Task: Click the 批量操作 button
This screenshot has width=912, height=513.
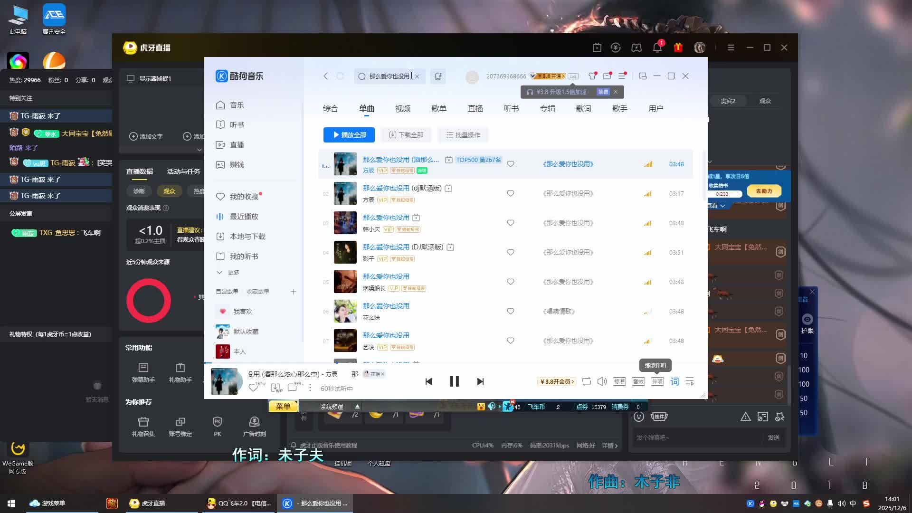Action: tap(463, 135)
